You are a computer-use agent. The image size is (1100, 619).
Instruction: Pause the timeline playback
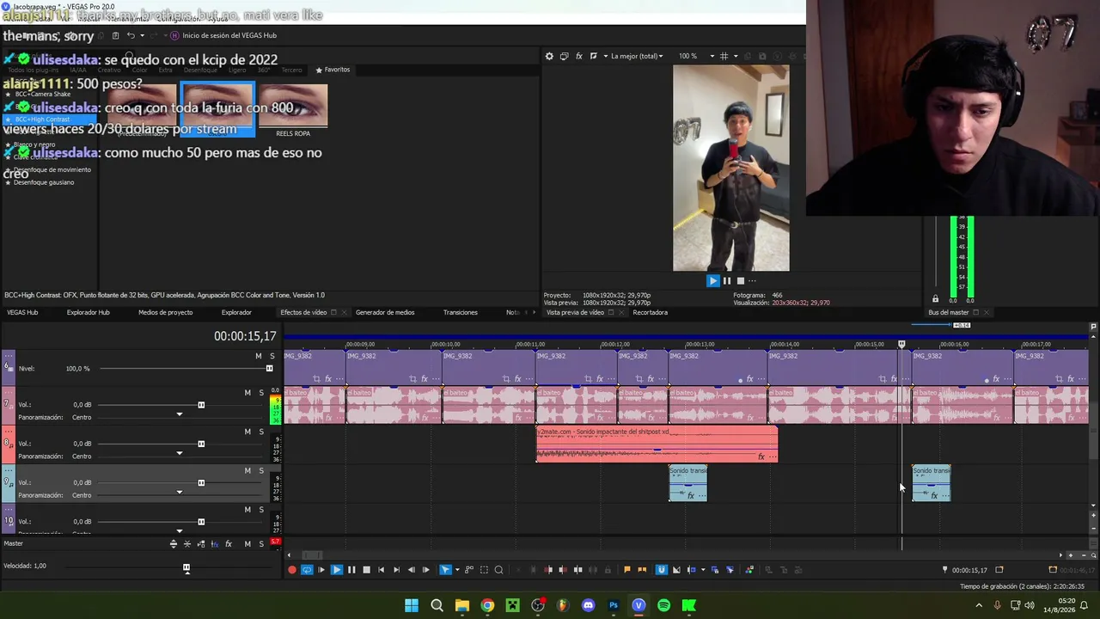click(x=351, y=569)
